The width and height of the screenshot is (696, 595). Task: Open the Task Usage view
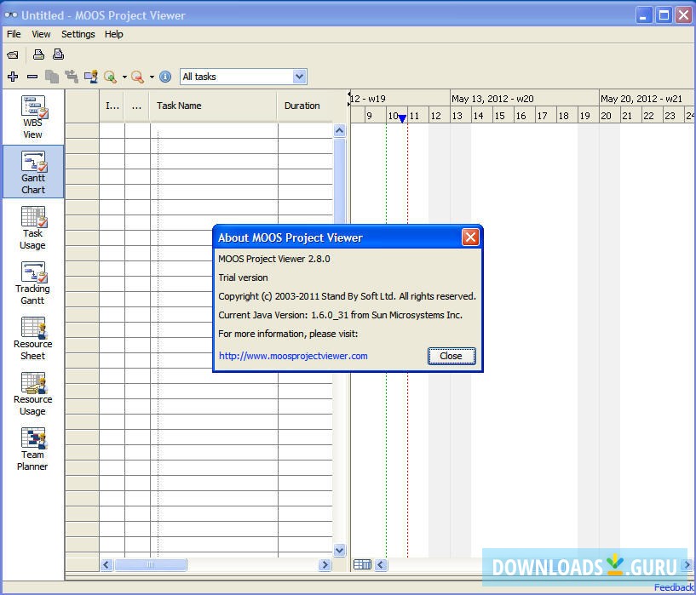(33, 227)
